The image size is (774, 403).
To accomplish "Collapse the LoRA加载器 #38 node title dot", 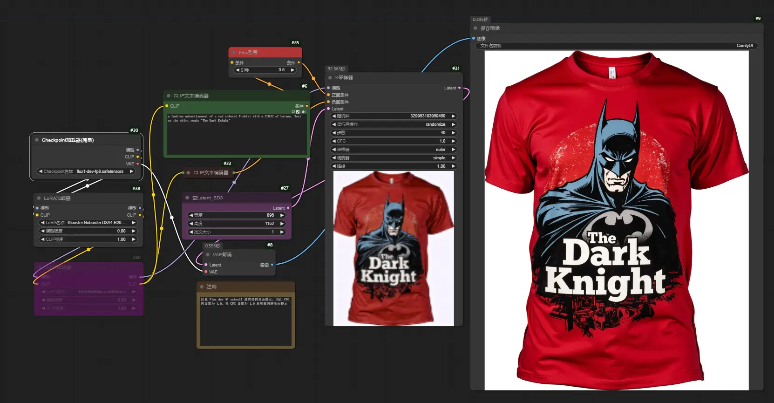I will (x=39, y=198).
